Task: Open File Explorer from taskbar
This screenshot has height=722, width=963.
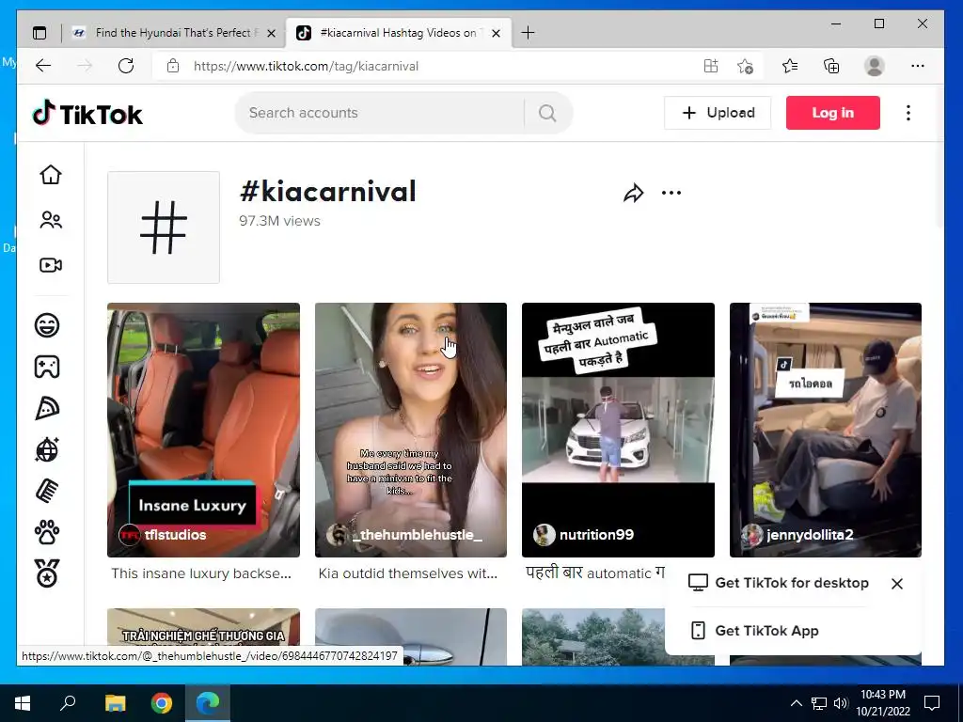Action: [115, 703]
